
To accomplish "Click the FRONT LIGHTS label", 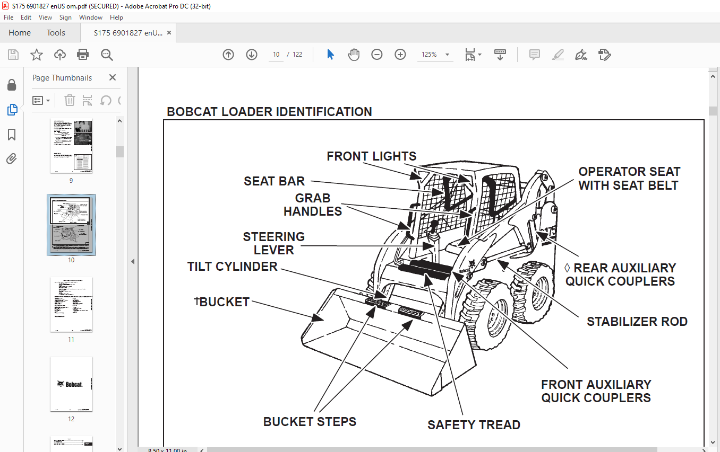I will pos(372,156).
